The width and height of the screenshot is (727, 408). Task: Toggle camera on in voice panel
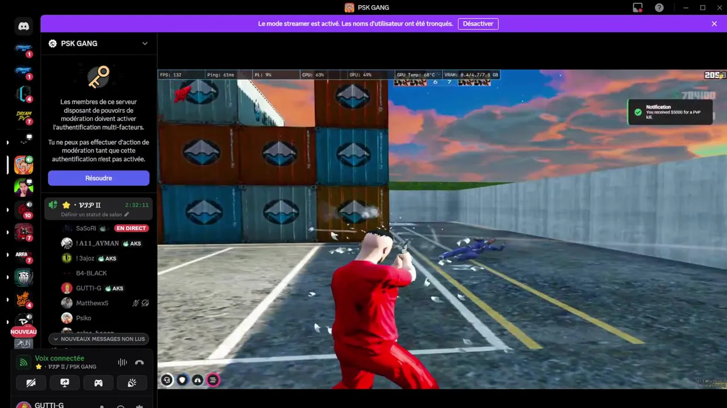31,383
